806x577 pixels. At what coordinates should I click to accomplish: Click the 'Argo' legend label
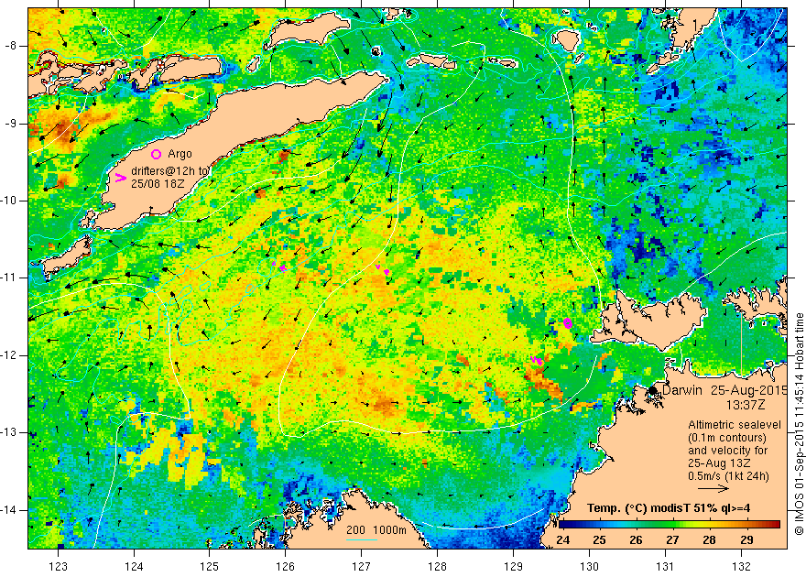point(180,154)
